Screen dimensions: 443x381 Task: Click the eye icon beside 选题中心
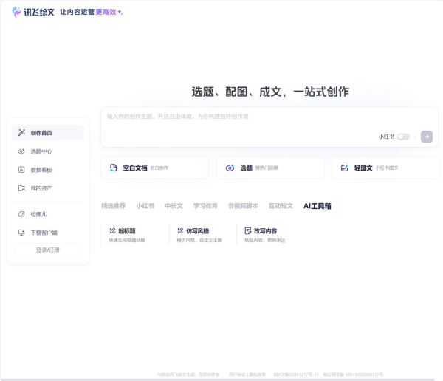21,151
